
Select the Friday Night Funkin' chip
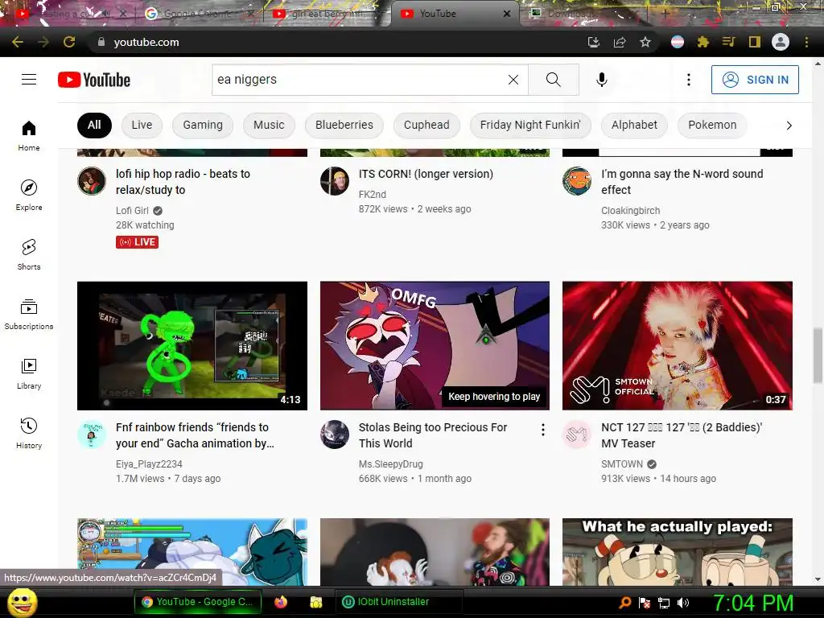tap(530, 125)
